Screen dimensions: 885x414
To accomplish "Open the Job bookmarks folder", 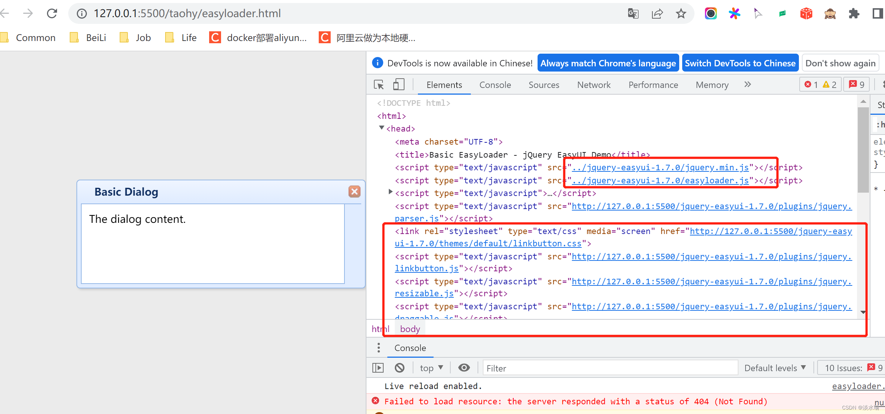I will click(x=135, y=38).
